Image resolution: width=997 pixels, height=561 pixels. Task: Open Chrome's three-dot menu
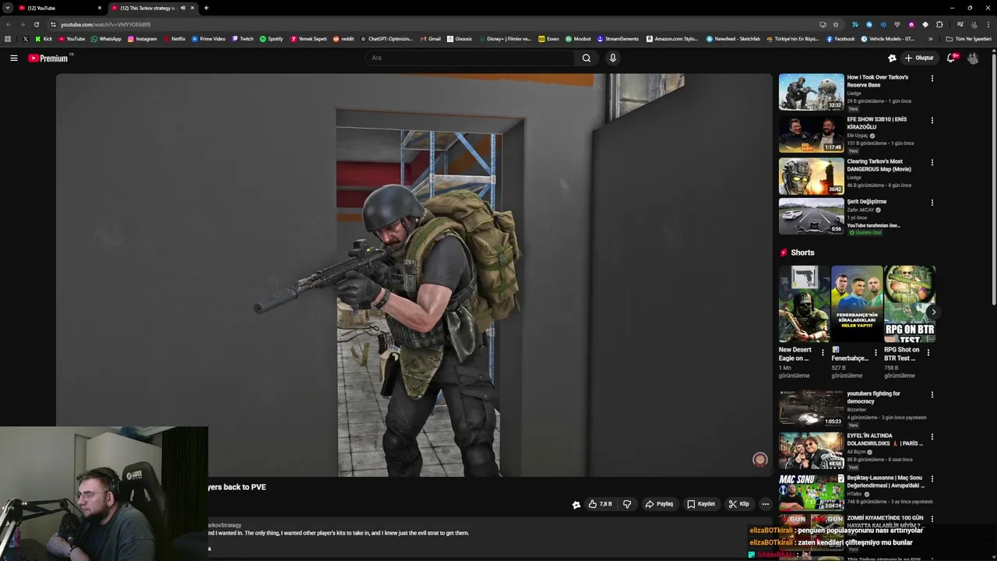coord(988,24)
